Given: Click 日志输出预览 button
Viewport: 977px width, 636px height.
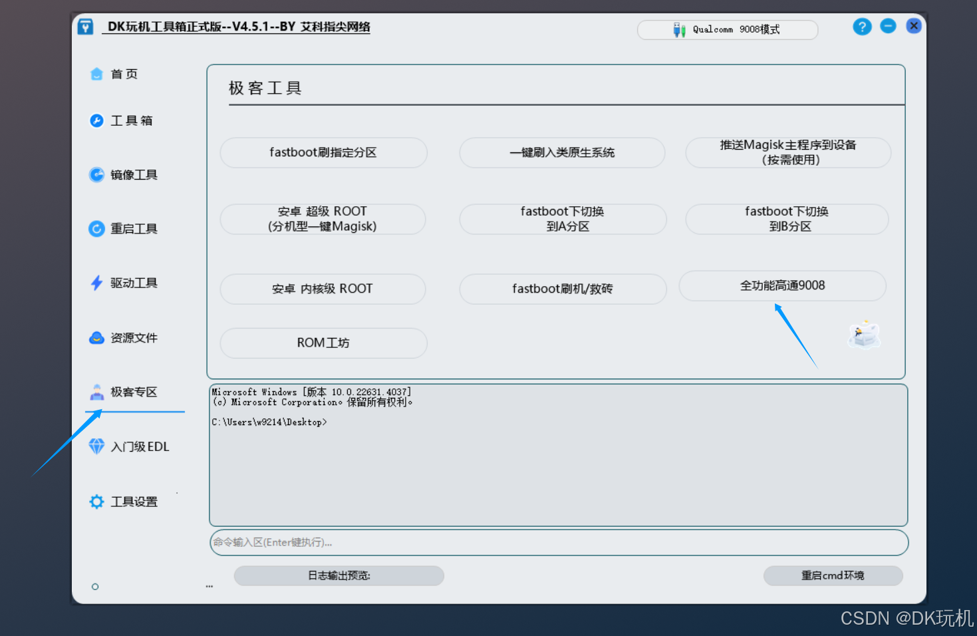Looking at the screenshot, I should tap(339, 575).
